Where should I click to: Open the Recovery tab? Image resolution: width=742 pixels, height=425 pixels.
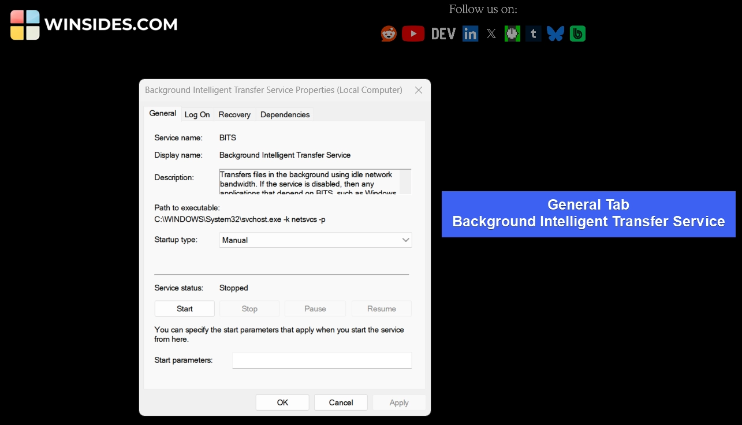[234, 114]
